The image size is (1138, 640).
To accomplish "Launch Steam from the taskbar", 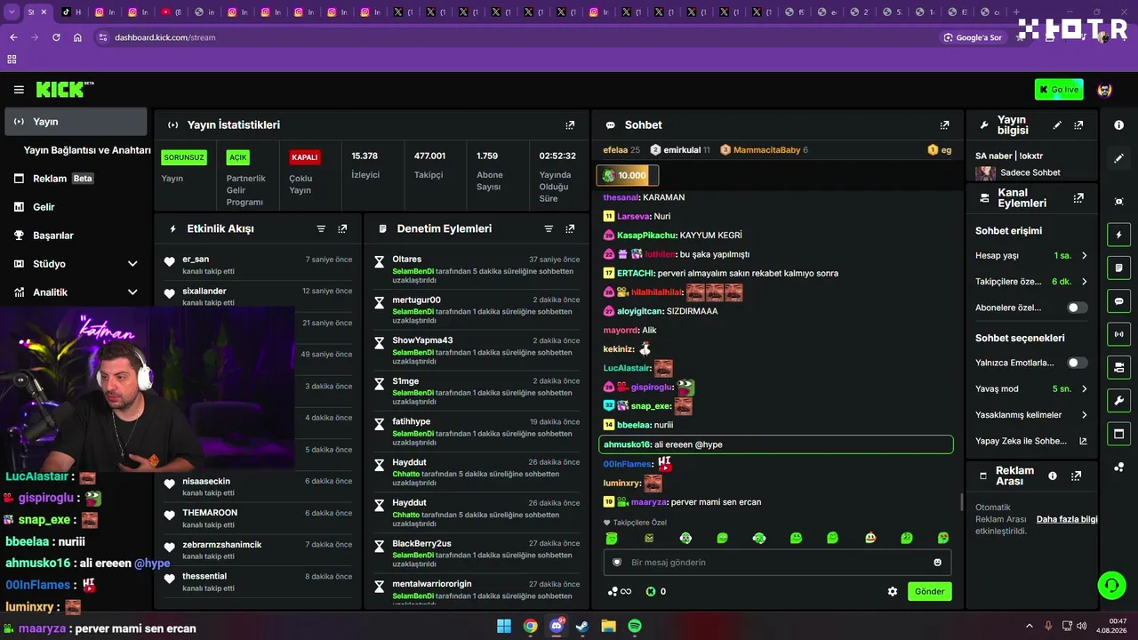I will click(x=582, y=626).
